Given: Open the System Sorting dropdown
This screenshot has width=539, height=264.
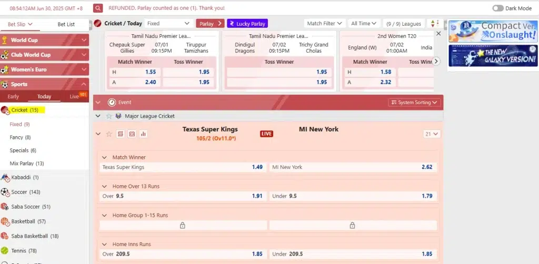Looking at the screenshot, I should 415,103.
